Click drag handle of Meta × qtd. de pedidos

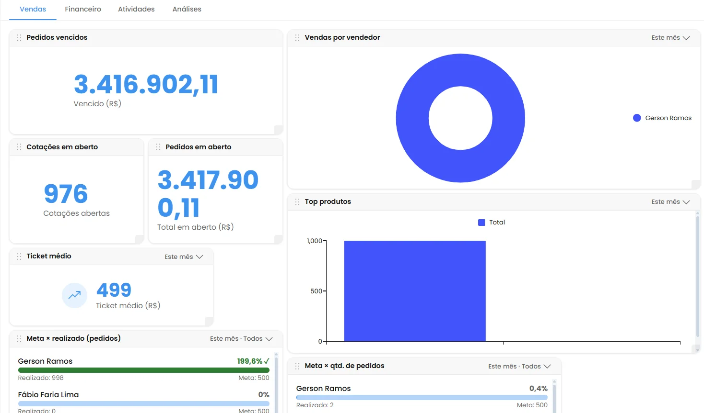[x=297, y=366]
